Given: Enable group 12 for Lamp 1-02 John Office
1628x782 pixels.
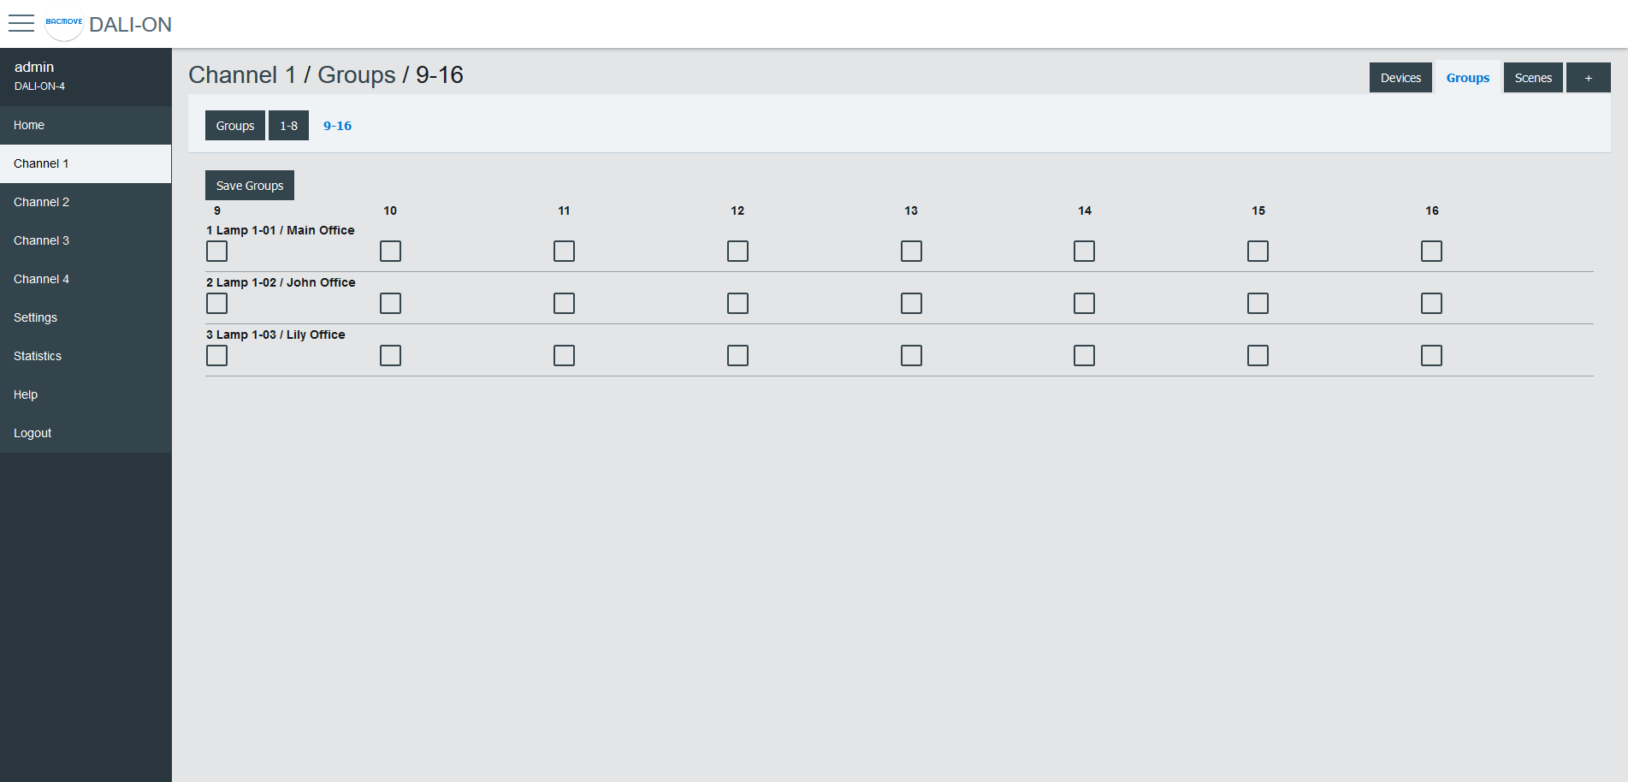Looking at the screenshot, I should (x=737, y=303).
